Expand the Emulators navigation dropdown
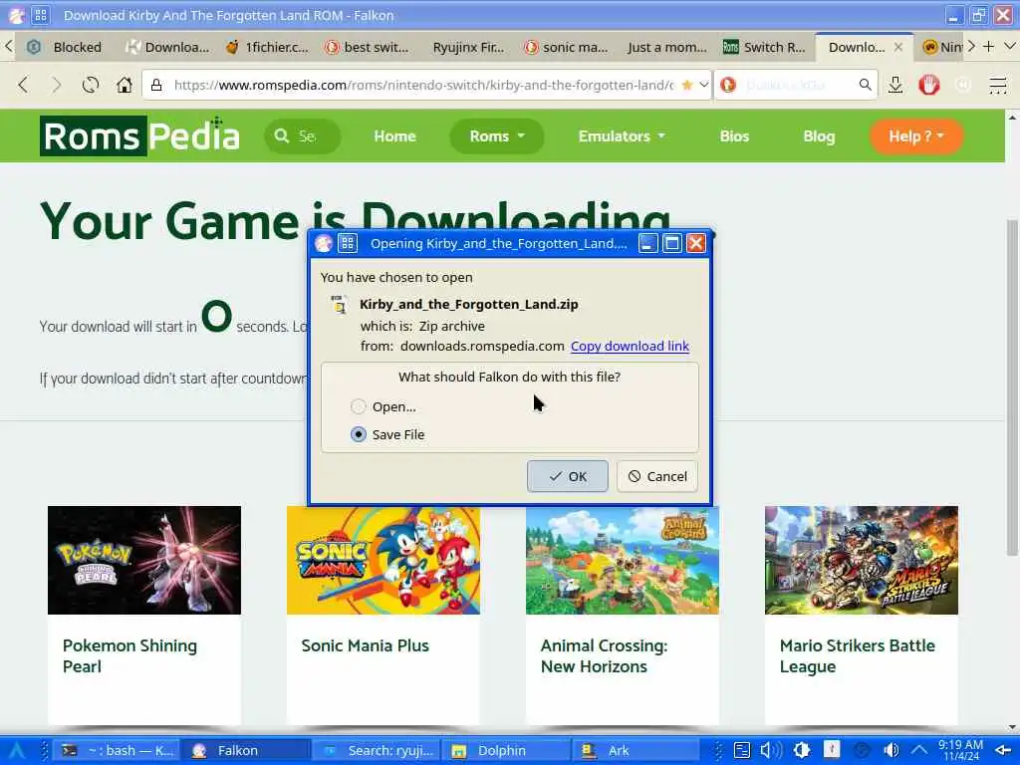The image size is (1020, 765). [x=622, y=135]
